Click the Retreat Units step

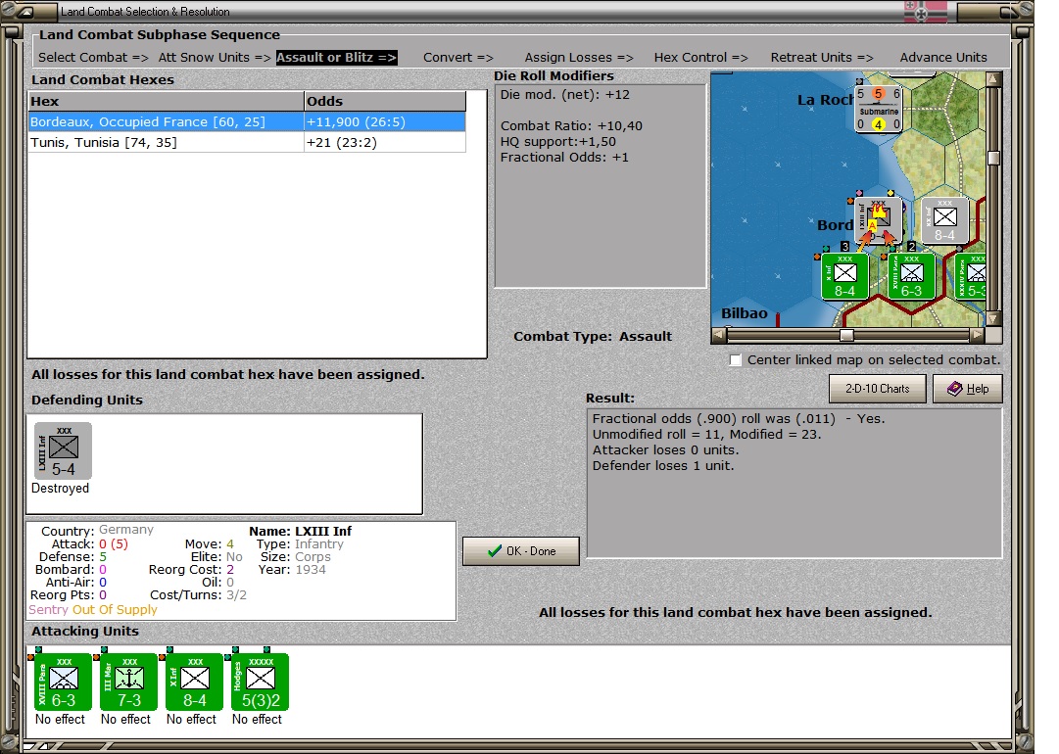822,58
